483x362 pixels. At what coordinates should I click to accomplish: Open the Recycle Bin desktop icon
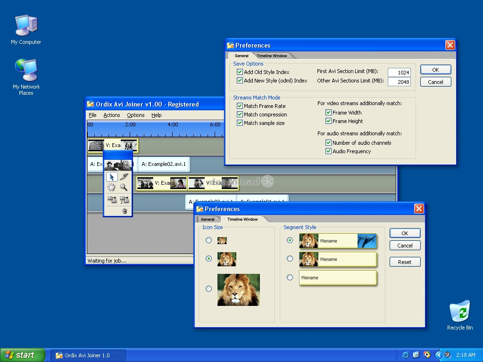[459, 313]
